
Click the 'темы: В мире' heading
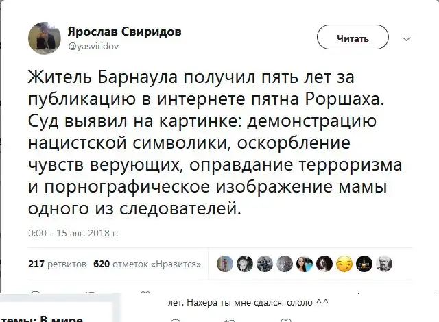click(41, 318)
